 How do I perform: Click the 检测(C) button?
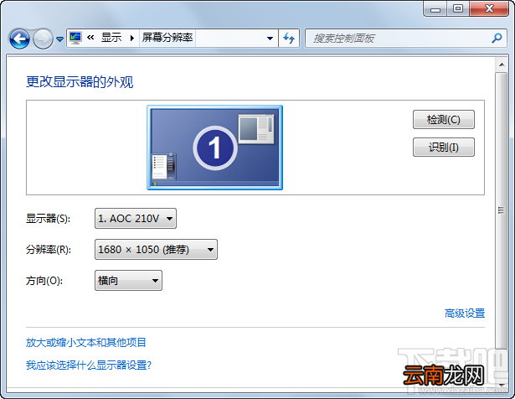click(x=443, y=119)
